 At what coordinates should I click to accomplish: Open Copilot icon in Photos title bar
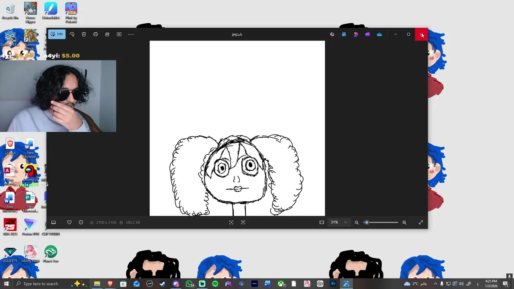(332, 34)
